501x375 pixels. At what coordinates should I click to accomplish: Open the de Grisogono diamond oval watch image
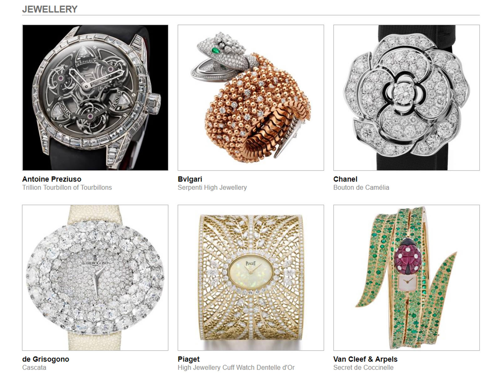[95, 278]
